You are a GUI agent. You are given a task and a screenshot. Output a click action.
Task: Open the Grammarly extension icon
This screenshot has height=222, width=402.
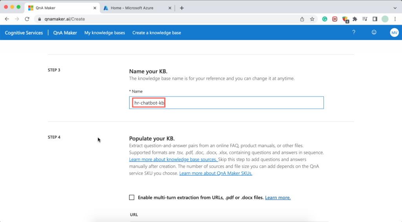(x=325, y=19)
